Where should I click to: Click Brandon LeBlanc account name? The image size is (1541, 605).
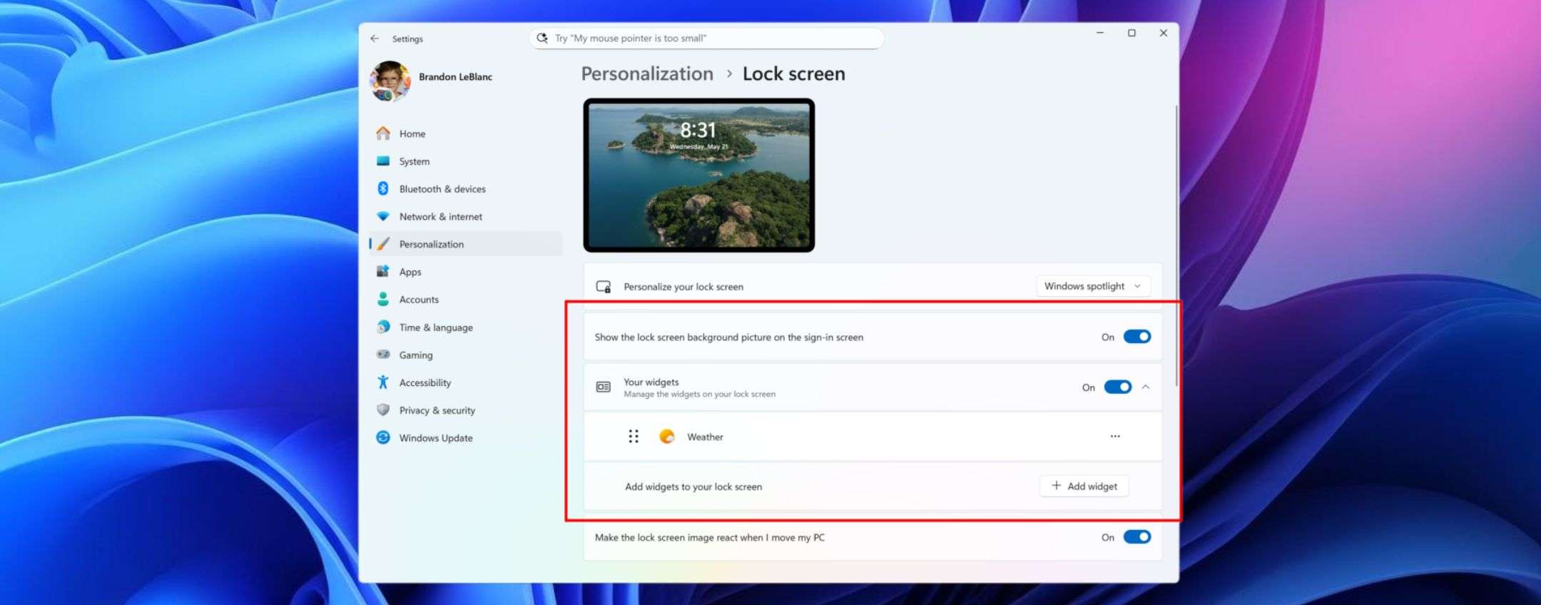455,76
